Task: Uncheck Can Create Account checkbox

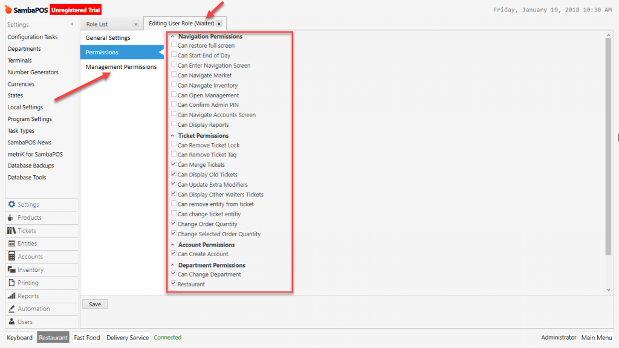Action: pos(173,253)
